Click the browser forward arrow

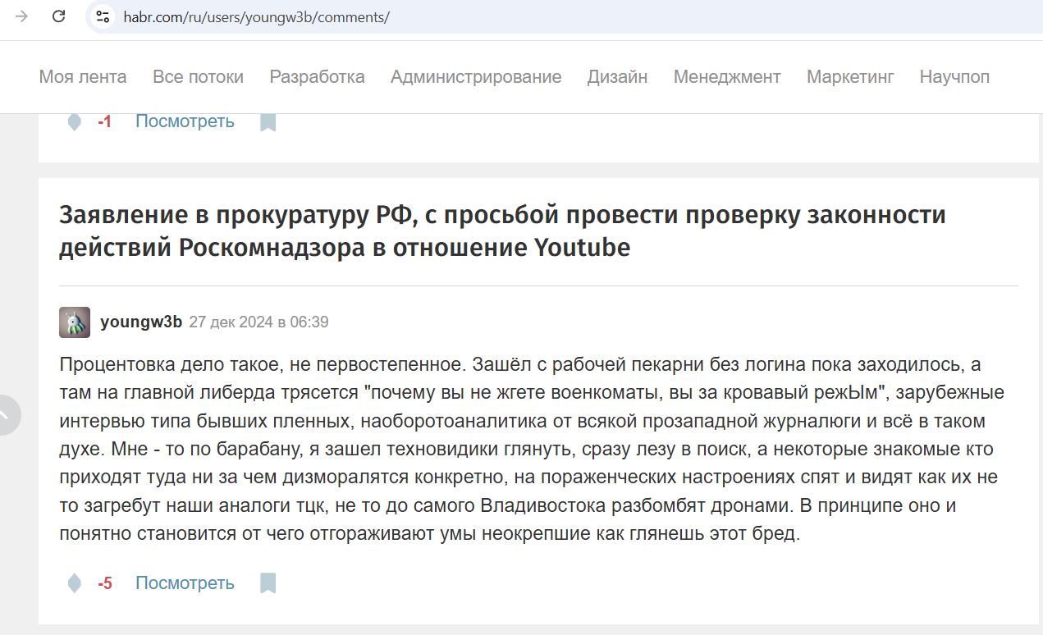(22, 16)
